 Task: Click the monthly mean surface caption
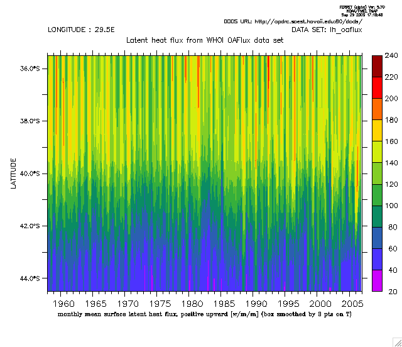tap(205, 314)
